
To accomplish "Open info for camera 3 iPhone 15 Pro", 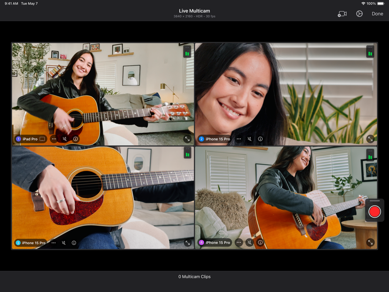I will [x=74, y=243].
